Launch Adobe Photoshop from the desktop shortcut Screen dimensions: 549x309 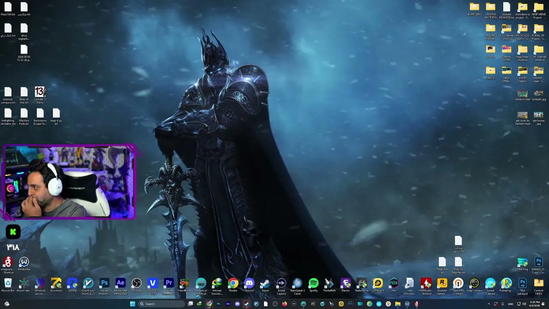104,286
